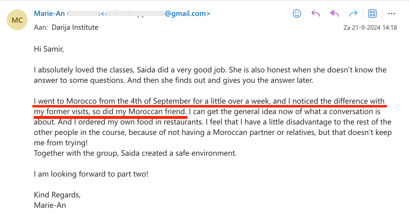The image size is (409, 213).
Task: Click the single-arrow Reply icon
Action: 316,14
